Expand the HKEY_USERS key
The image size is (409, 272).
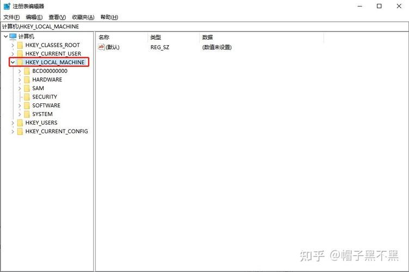(13, 123)
